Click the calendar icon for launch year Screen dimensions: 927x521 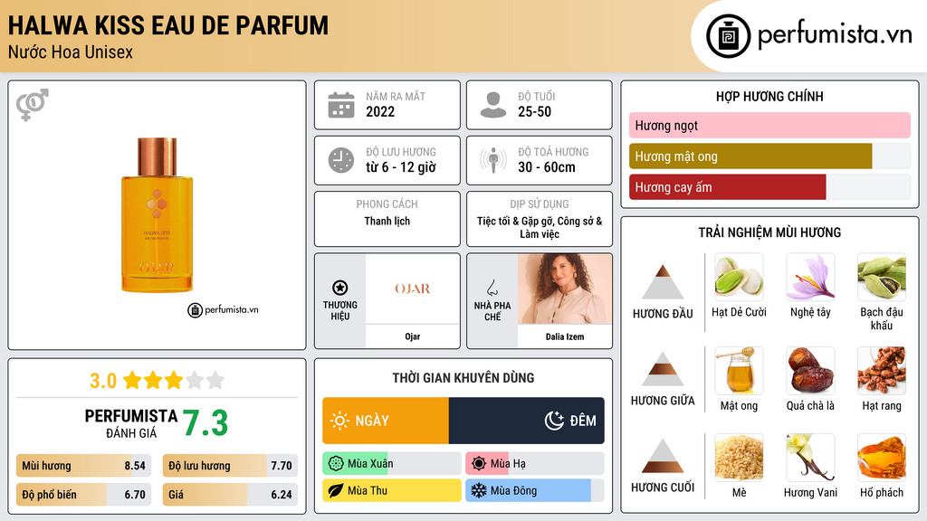[x=341, y=105]
